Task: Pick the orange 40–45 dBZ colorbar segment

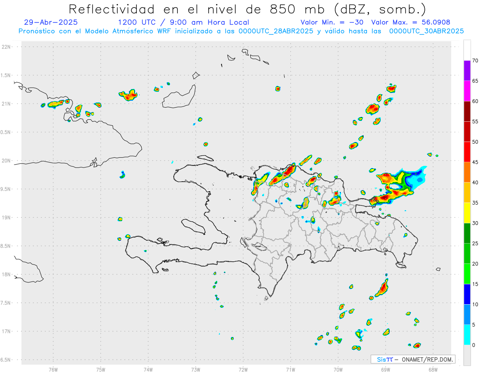Action: (x=467, y=172)
